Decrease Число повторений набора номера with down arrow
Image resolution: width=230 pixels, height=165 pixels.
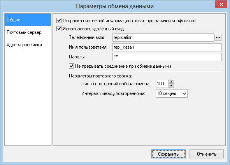pos(171,86)
